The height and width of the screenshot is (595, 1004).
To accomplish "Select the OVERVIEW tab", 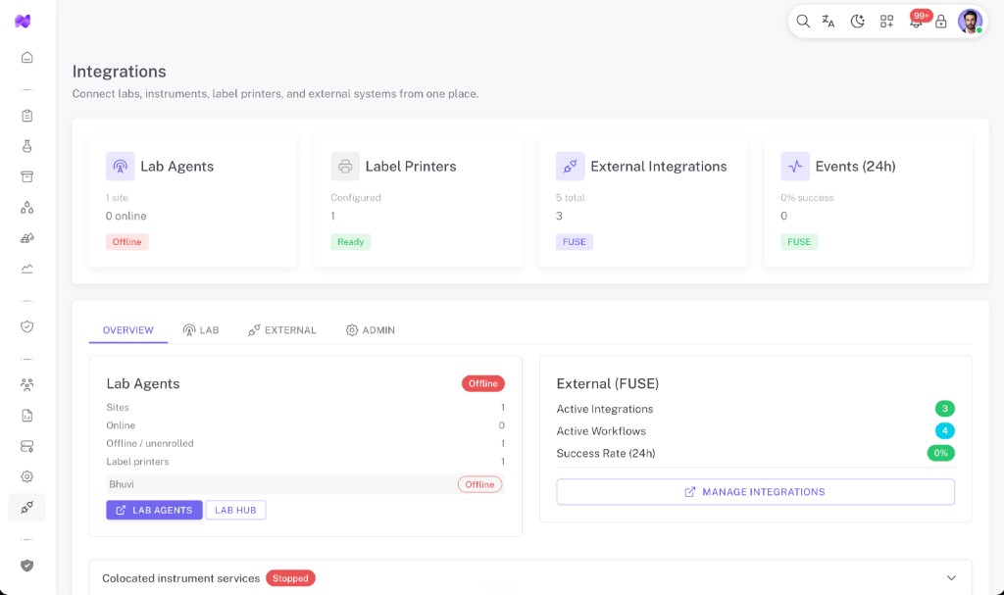I will pos(128,330).
